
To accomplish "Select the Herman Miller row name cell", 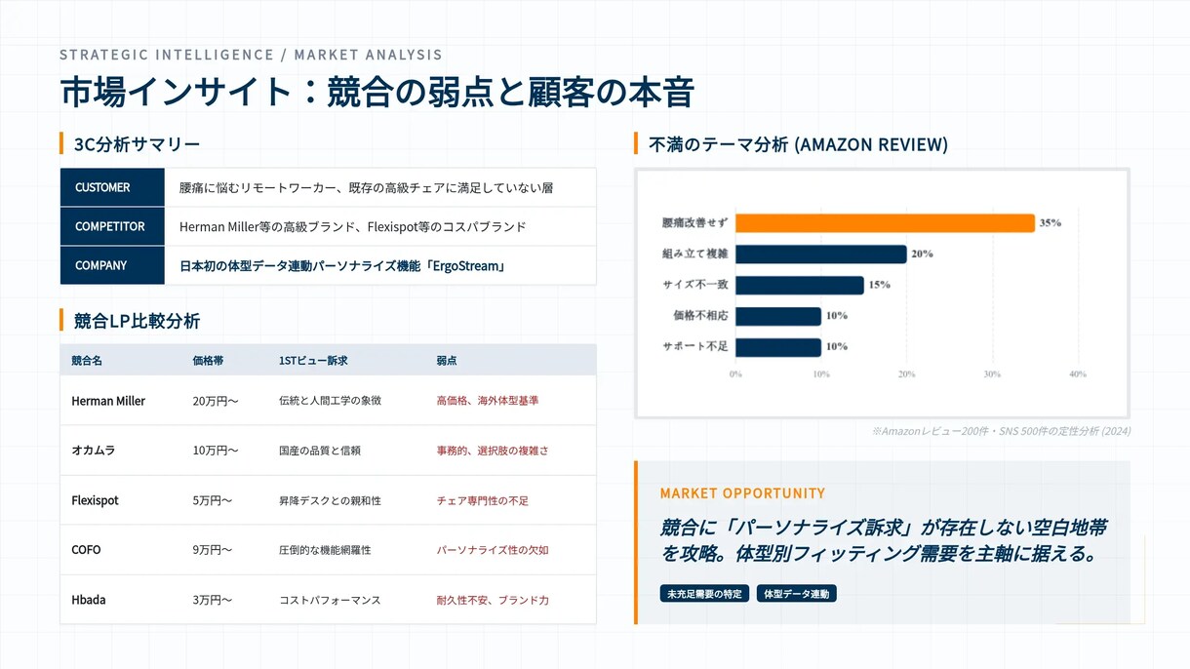I will 108,401.
